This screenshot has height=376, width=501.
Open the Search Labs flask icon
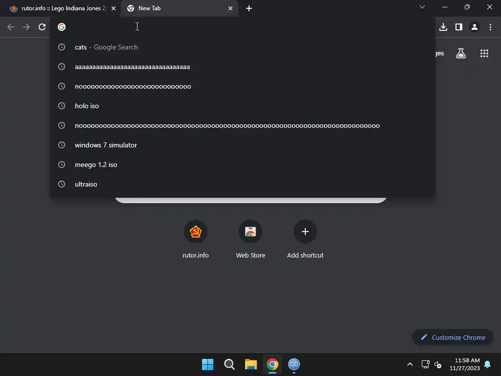[461, 53]
